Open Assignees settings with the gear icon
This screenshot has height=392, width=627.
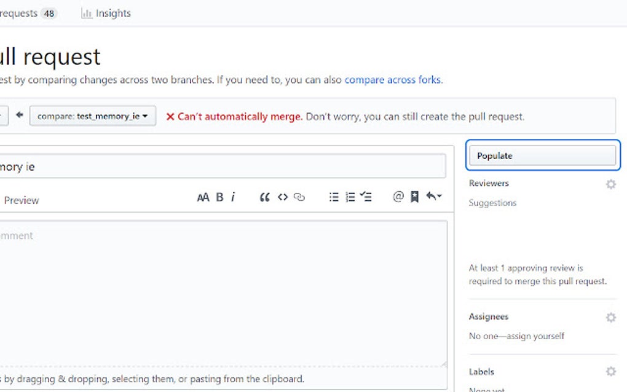pyautogui.click(x=611, y=317)
